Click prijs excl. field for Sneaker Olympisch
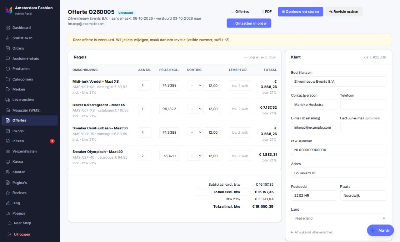400x242 pixels. tap(169, 156)
